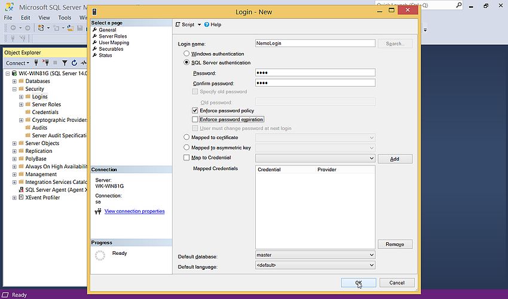The width and height of the screenshot is (508, 299).
Task: Expand the Logins tree node
Action: [x=21, y=97]
